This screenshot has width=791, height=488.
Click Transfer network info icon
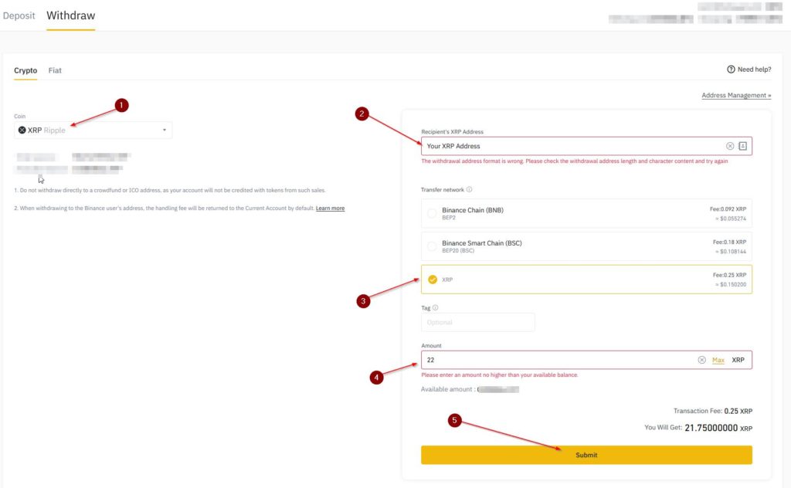pyautogui.click(x=469, y=189)
